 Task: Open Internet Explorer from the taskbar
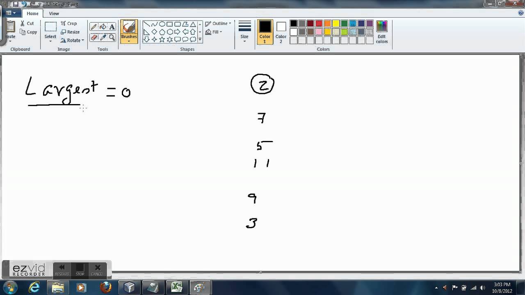click(x=34, y=287)
